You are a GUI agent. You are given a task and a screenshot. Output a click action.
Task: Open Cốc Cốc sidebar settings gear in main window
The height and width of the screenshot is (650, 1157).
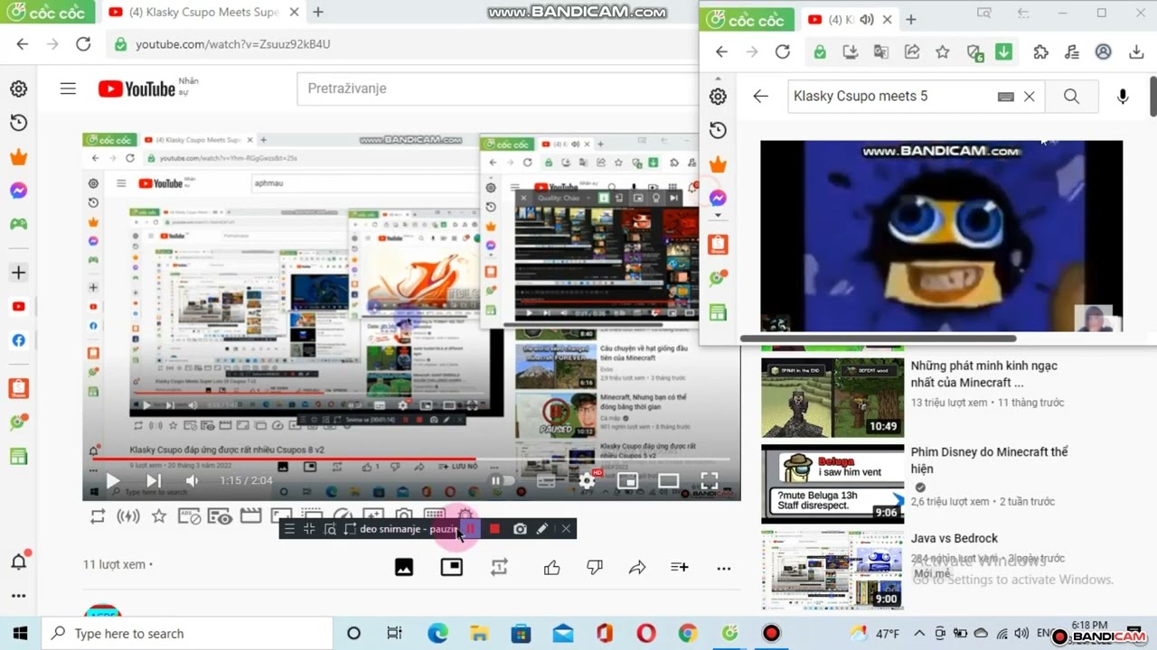click(x=18, y=88)
